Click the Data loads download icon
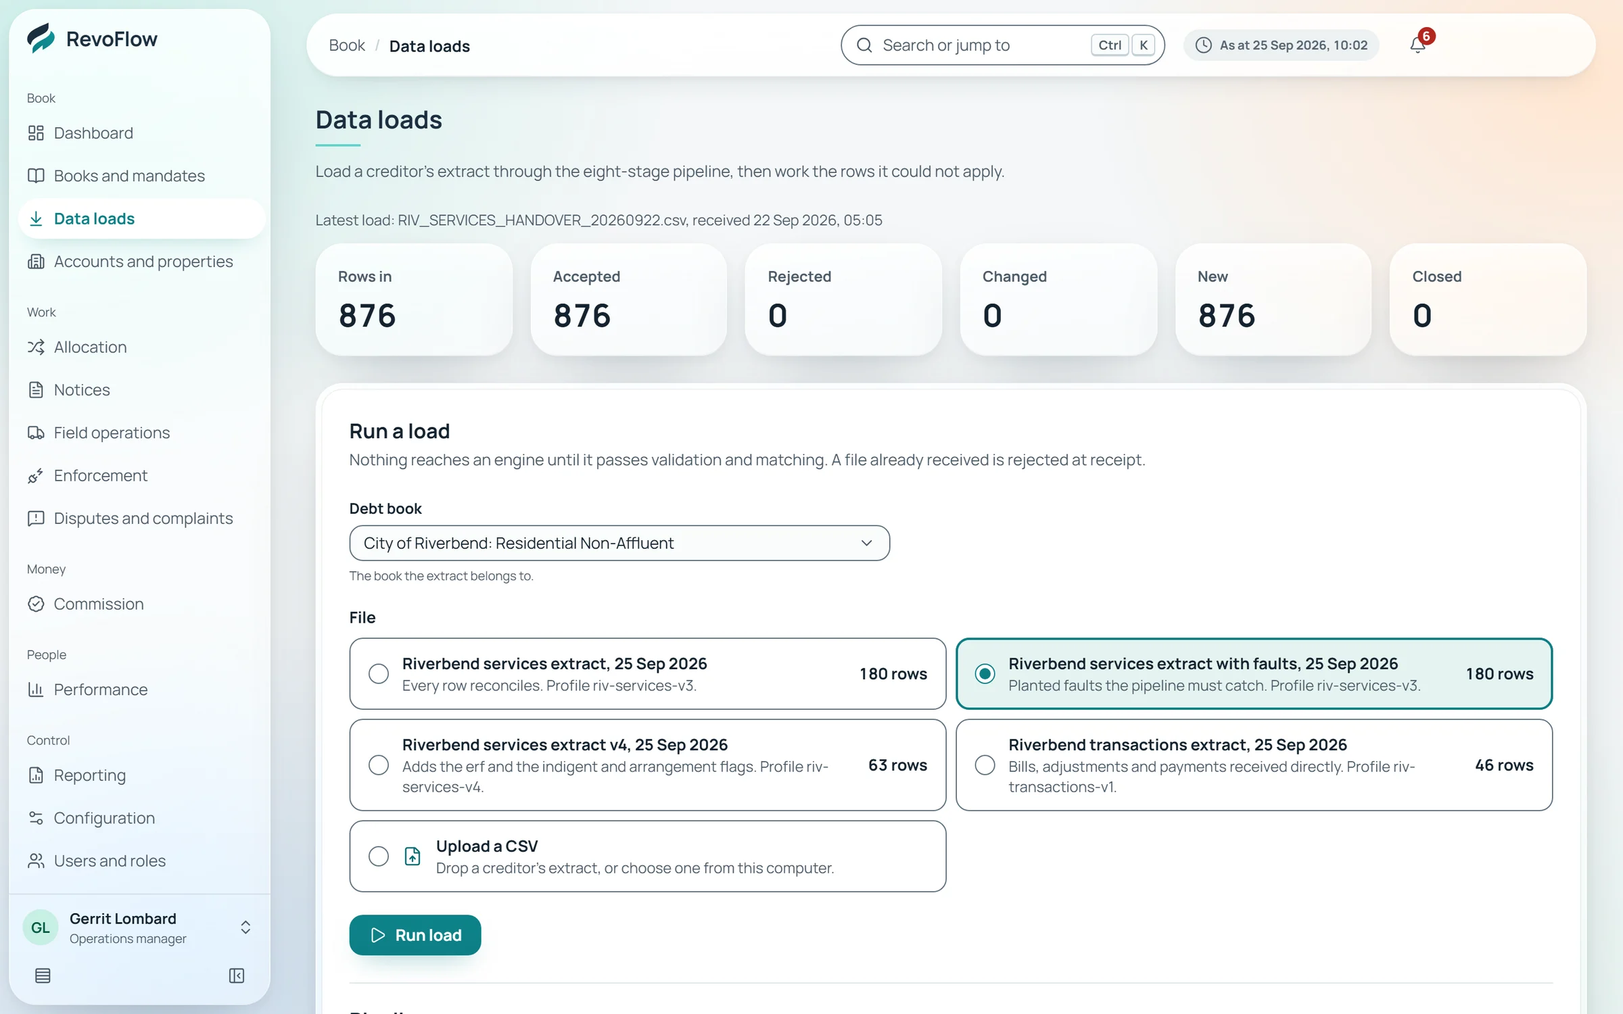This screenshot has height=1014, width=1623. [x=36, y=218]
